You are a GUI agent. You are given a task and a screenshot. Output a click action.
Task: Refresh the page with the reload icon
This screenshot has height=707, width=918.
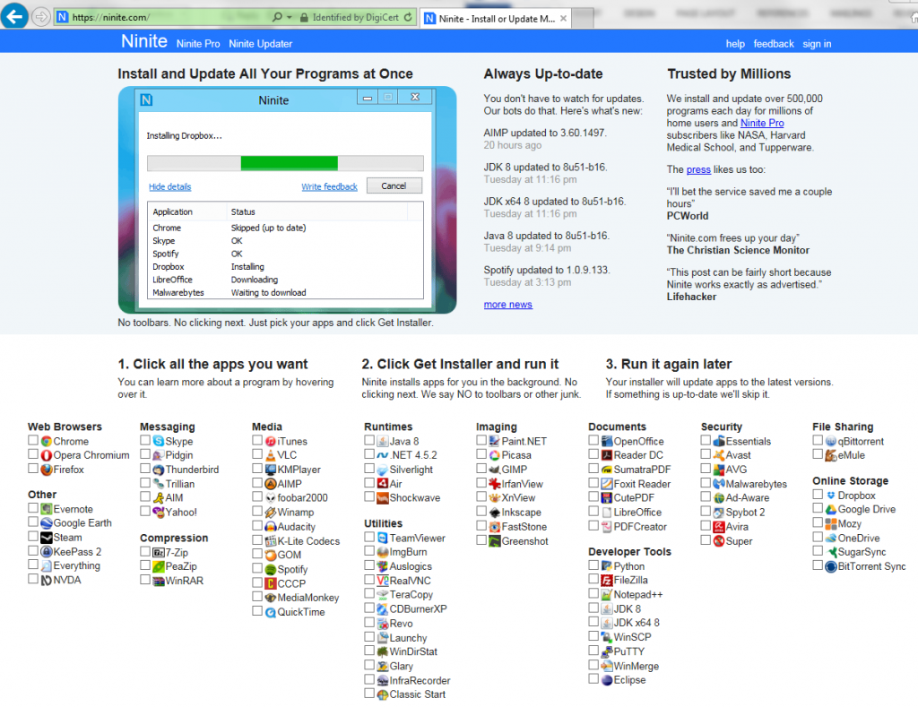pos(408,18)
